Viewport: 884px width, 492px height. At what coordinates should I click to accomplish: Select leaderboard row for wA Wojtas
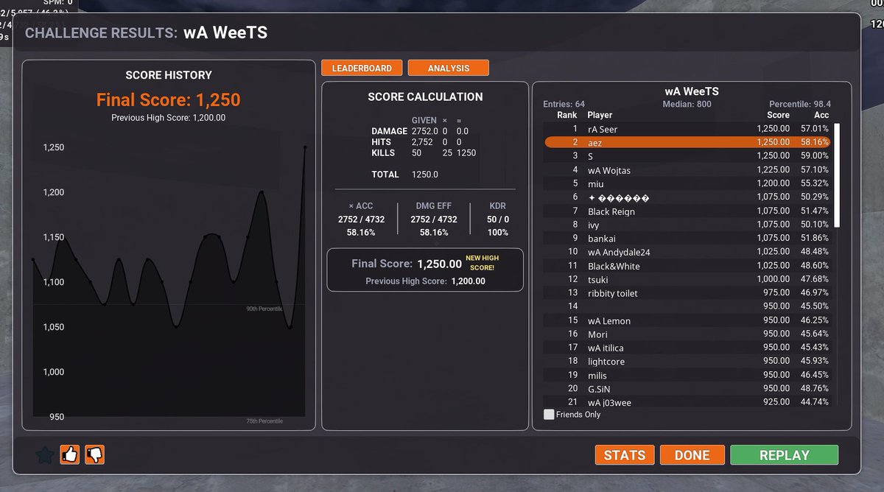687,170
